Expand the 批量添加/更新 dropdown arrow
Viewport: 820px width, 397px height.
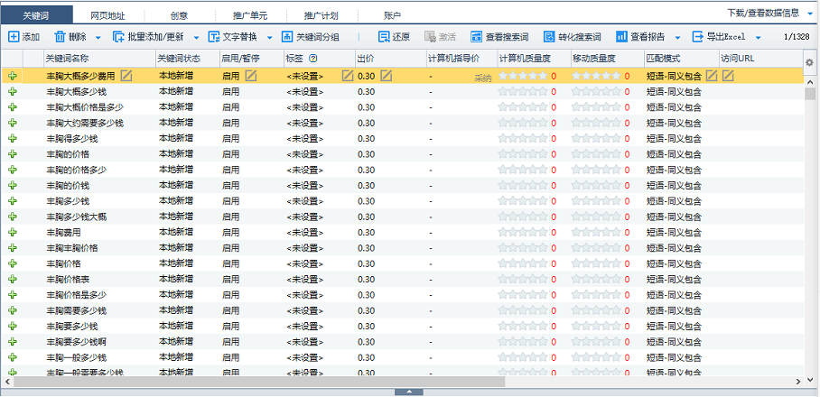pyautogui.click(x=196, y=38)
